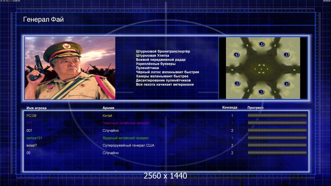Click team number for sosal? row
This screenshot has height=186, width=331.
(232, 145)
